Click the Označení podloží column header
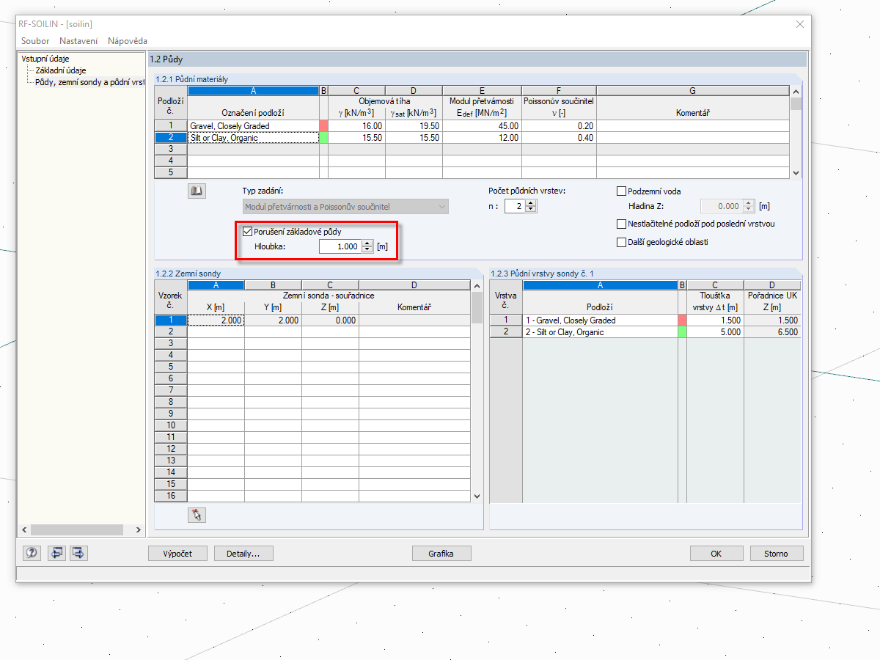 point(253,113)
